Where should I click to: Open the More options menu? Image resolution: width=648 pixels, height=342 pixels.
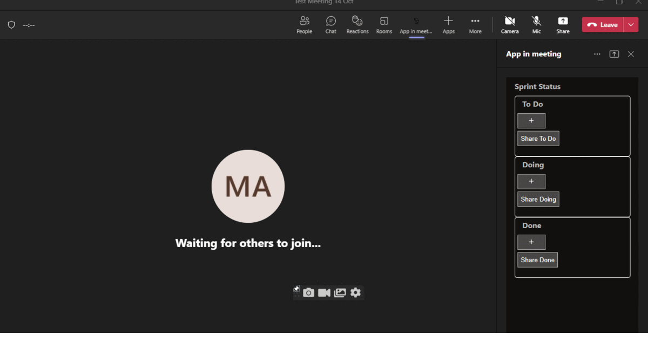[x=475, y=24]
